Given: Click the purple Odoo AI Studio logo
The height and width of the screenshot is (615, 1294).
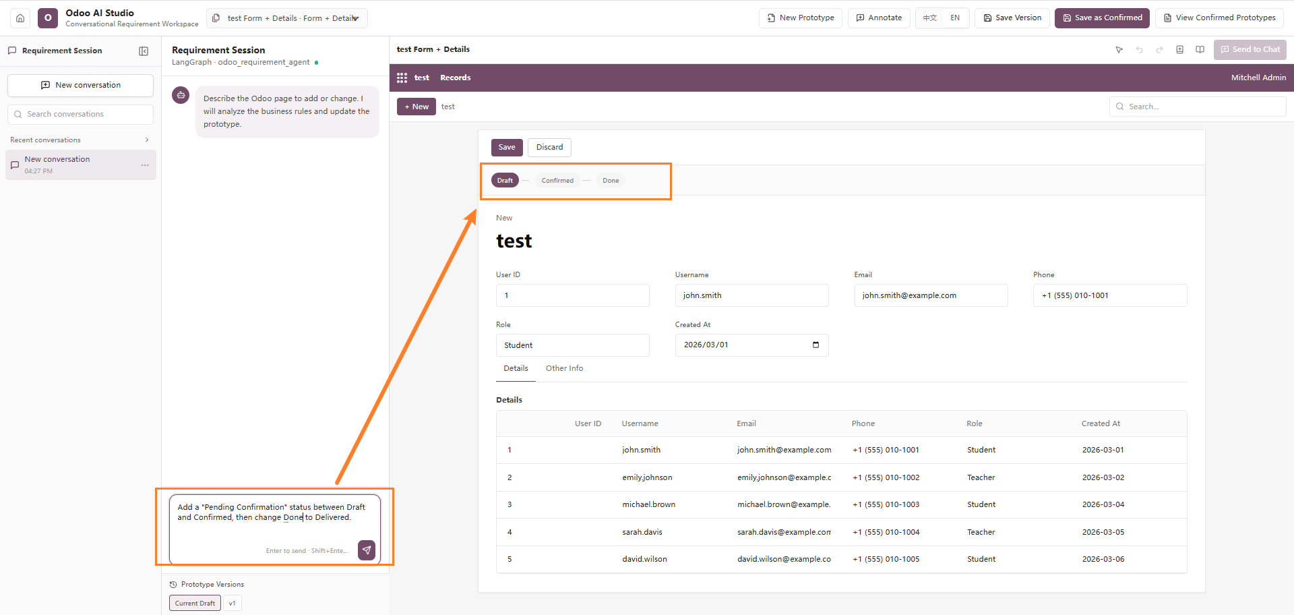Looking at the screenshot, I should (48, 18).
